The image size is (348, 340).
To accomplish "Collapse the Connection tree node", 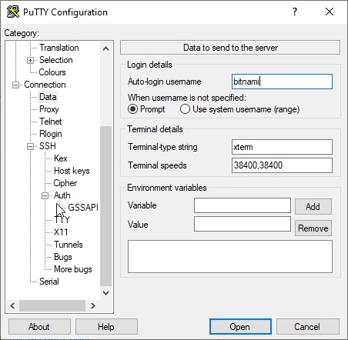I will pos(15,85).
